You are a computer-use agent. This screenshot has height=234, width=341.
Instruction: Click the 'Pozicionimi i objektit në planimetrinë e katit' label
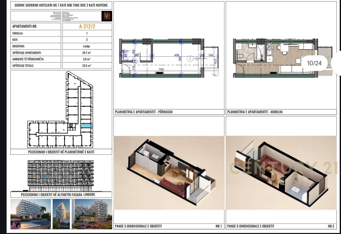point(61,152)
